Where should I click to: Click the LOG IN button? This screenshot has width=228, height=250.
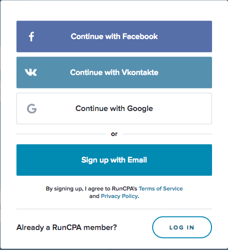coord(182,227)
